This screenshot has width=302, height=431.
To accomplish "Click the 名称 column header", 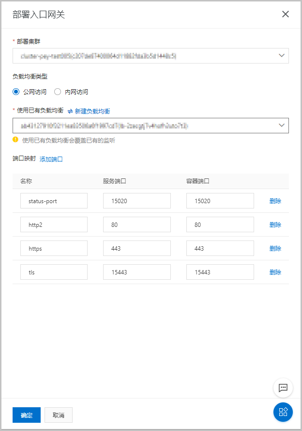I will coord(26,181).
